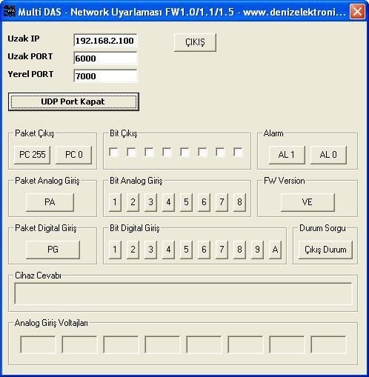The height and width of the screenshot is (377, 369).
Task: Click Bit Digital Giriş button 6
Action: pyautogui.click(x=204, y=250)
